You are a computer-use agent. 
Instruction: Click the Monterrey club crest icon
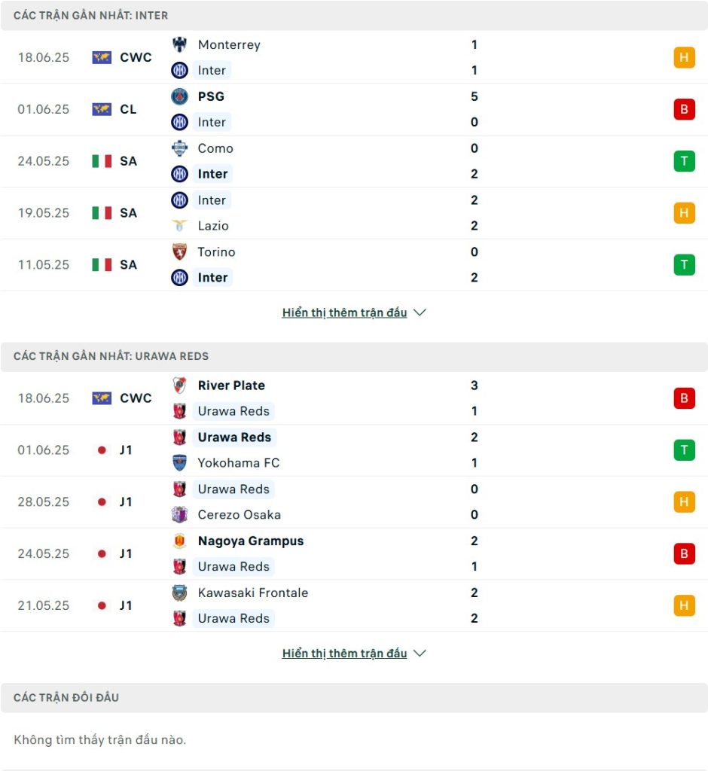[x=179, y=44]
